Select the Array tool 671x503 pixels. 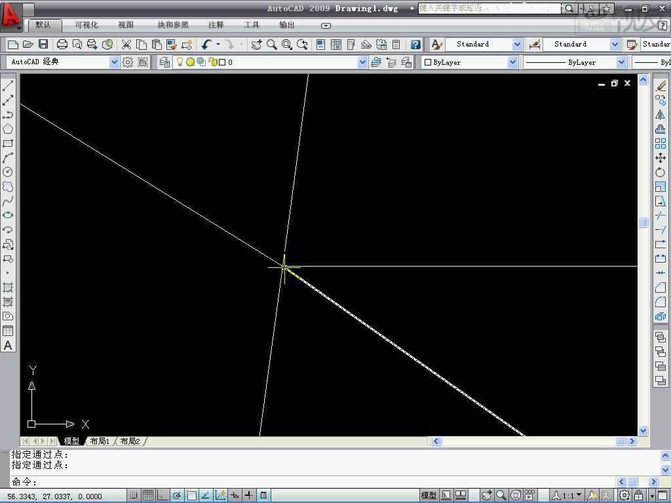[661, 143]
